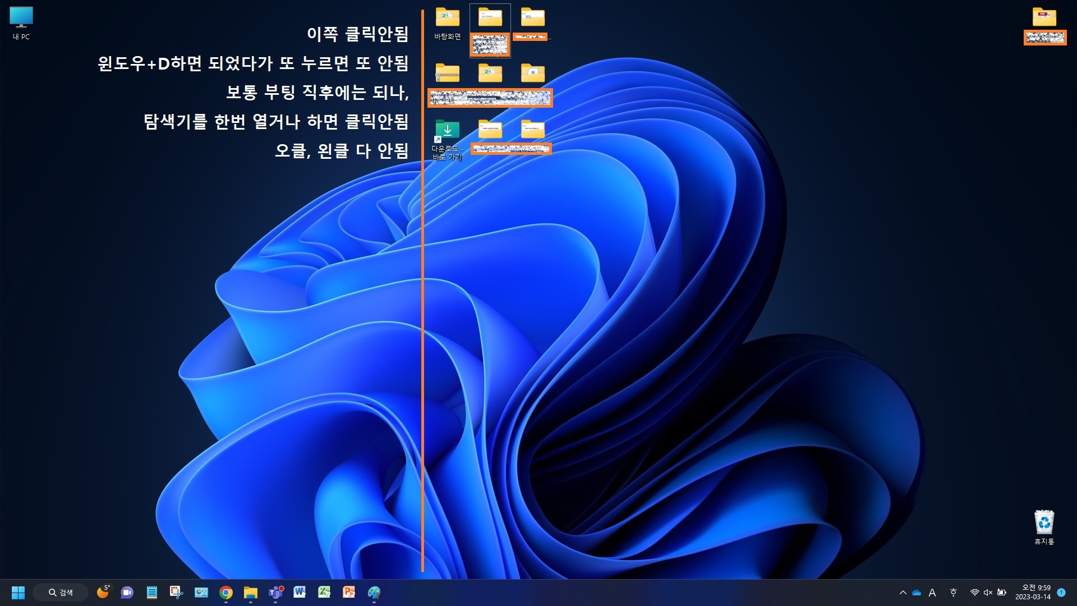Image resolution: width=1077 pixels, height=606 pixels.
Task: Switch the Korean IME input mode 'A' indicator
Action: click(x=932, y=593)
